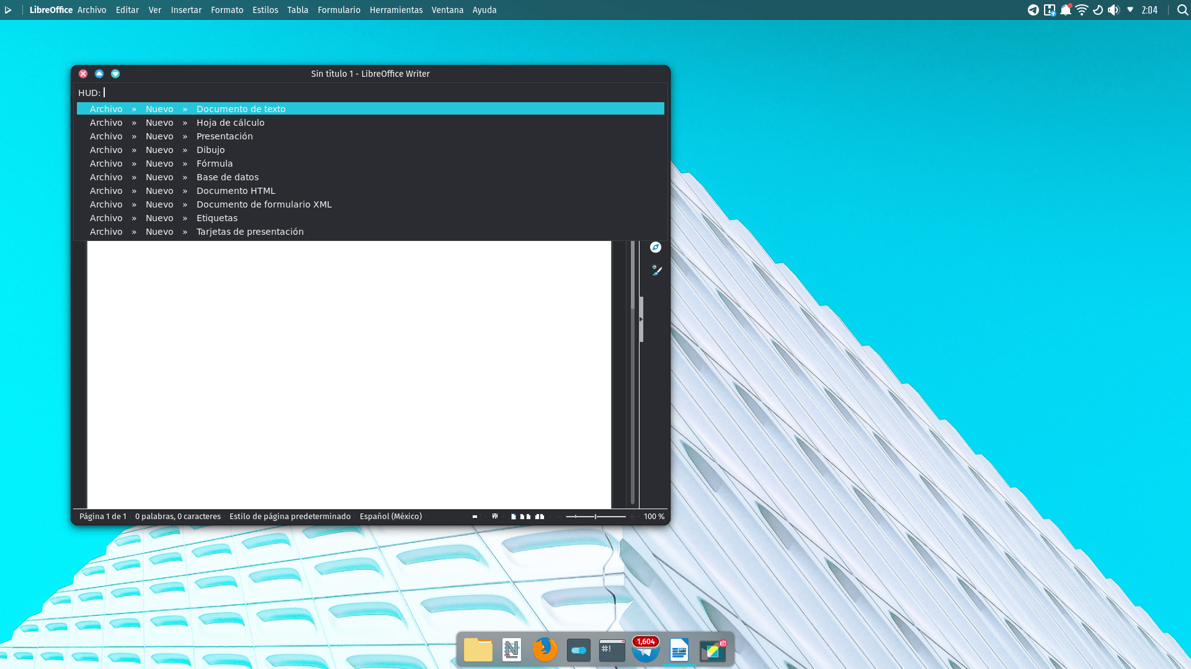This screenshot has height=669, width=1191.
Task: Open the screenshot tool icon in dock
Action: point(713,650)
